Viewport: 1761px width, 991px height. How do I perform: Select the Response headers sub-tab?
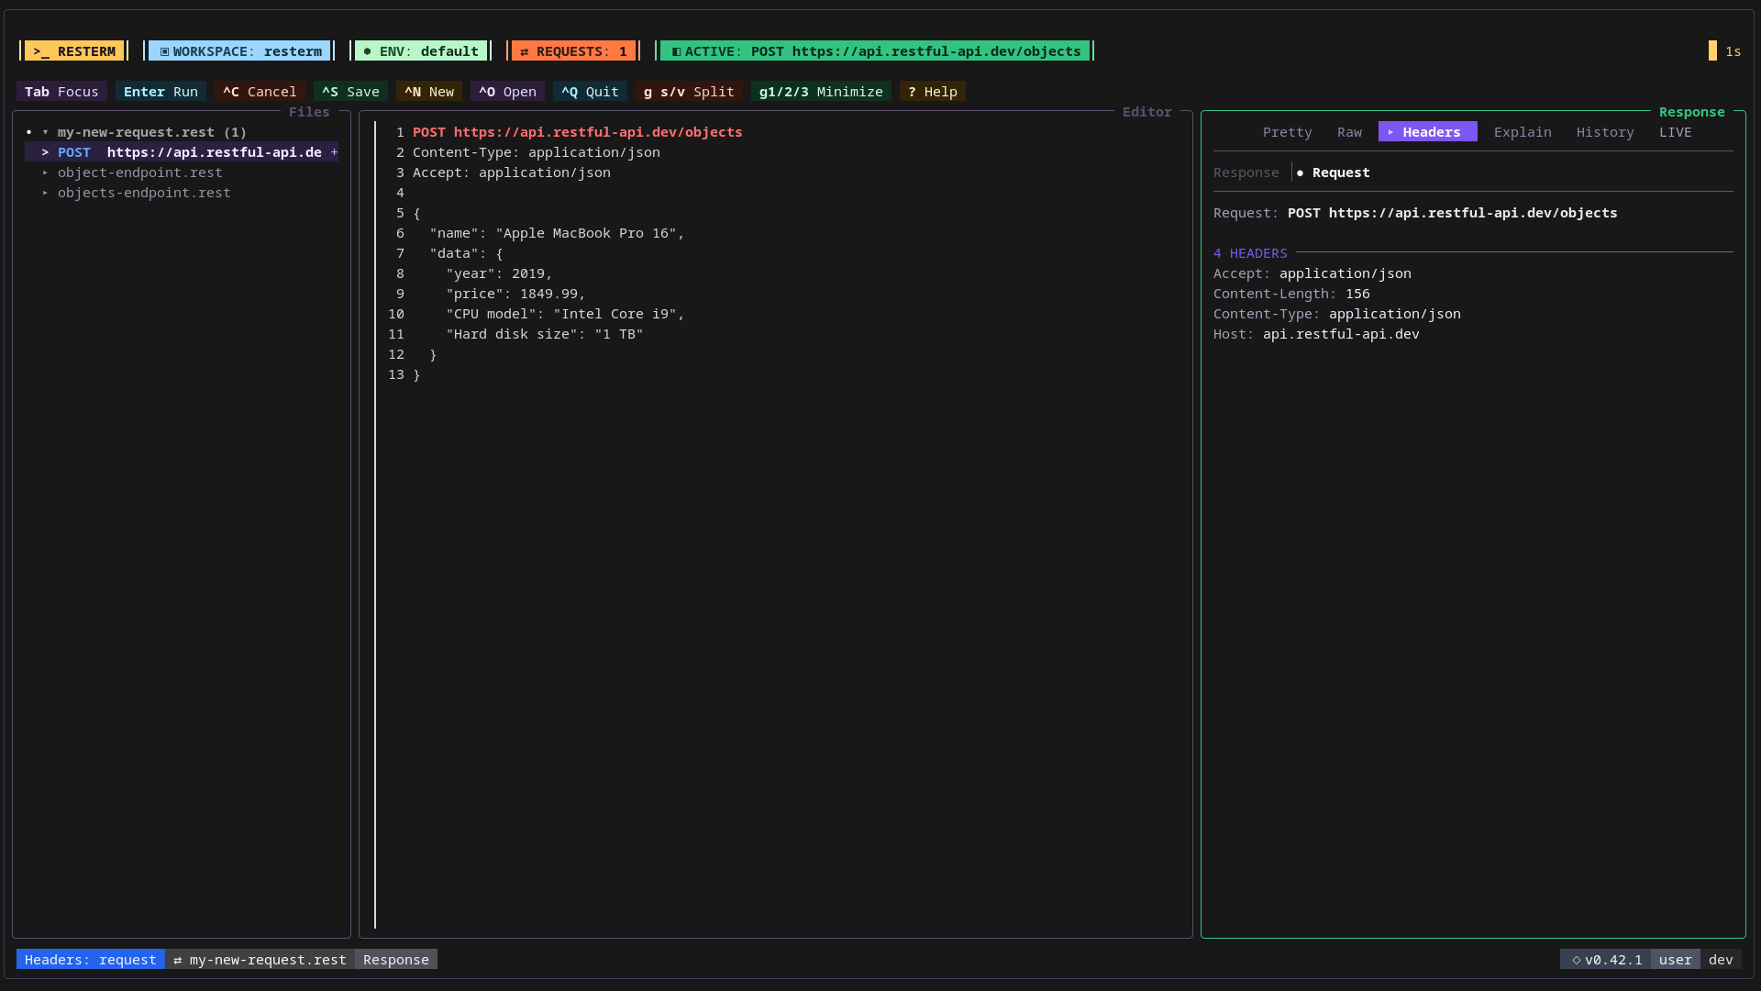coord(1246,173)
